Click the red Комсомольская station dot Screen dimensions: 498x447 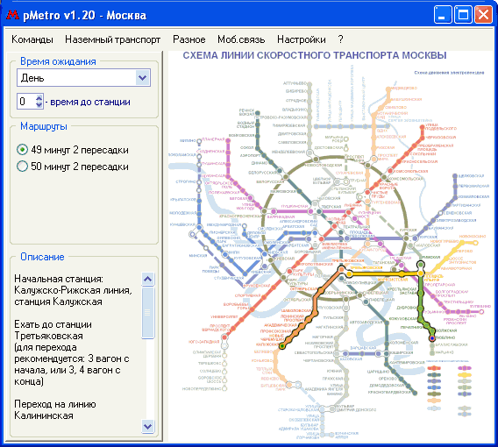point(391,172)
